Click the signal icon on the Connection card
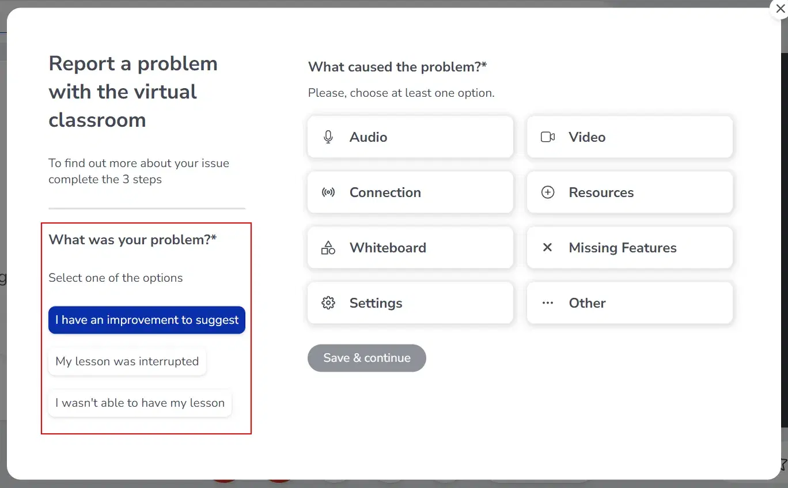The height and width of the screenshot is (488, 788). pos(328,192)
